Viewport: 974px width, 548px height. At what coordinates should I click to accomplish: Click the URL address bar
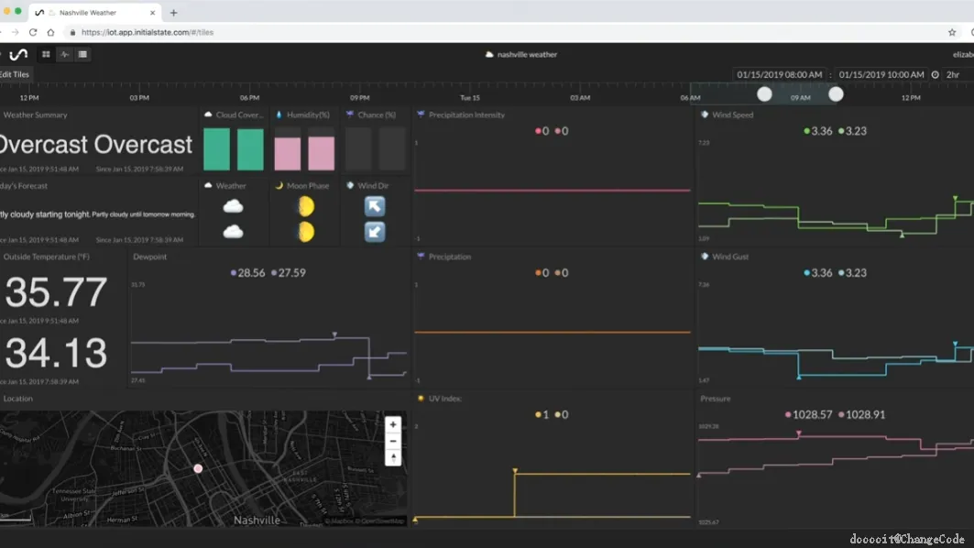coord(497,32)
